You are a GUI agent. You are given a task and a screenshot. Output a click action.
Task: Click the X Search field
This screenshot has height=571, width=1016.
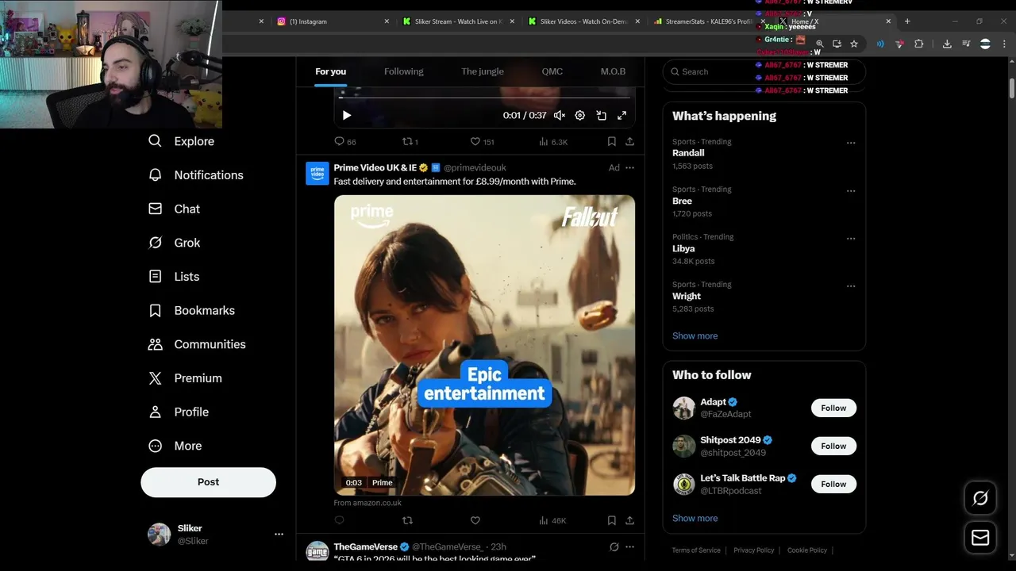coord(764,71)
